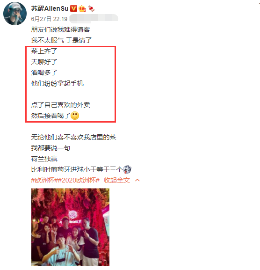Click the text line 菜上齐了
This screenshot has width=260, height=270.
pyautogui.click(x=44, y=51)
